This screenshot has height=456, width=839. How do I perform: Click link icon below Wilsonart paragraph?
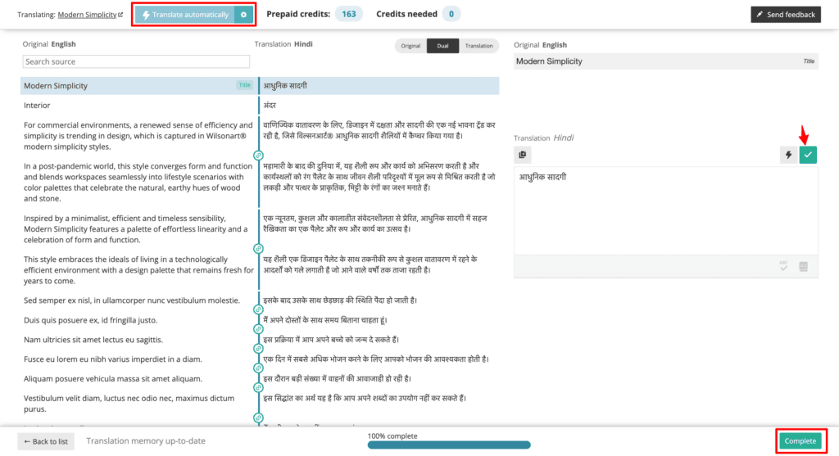258,156
